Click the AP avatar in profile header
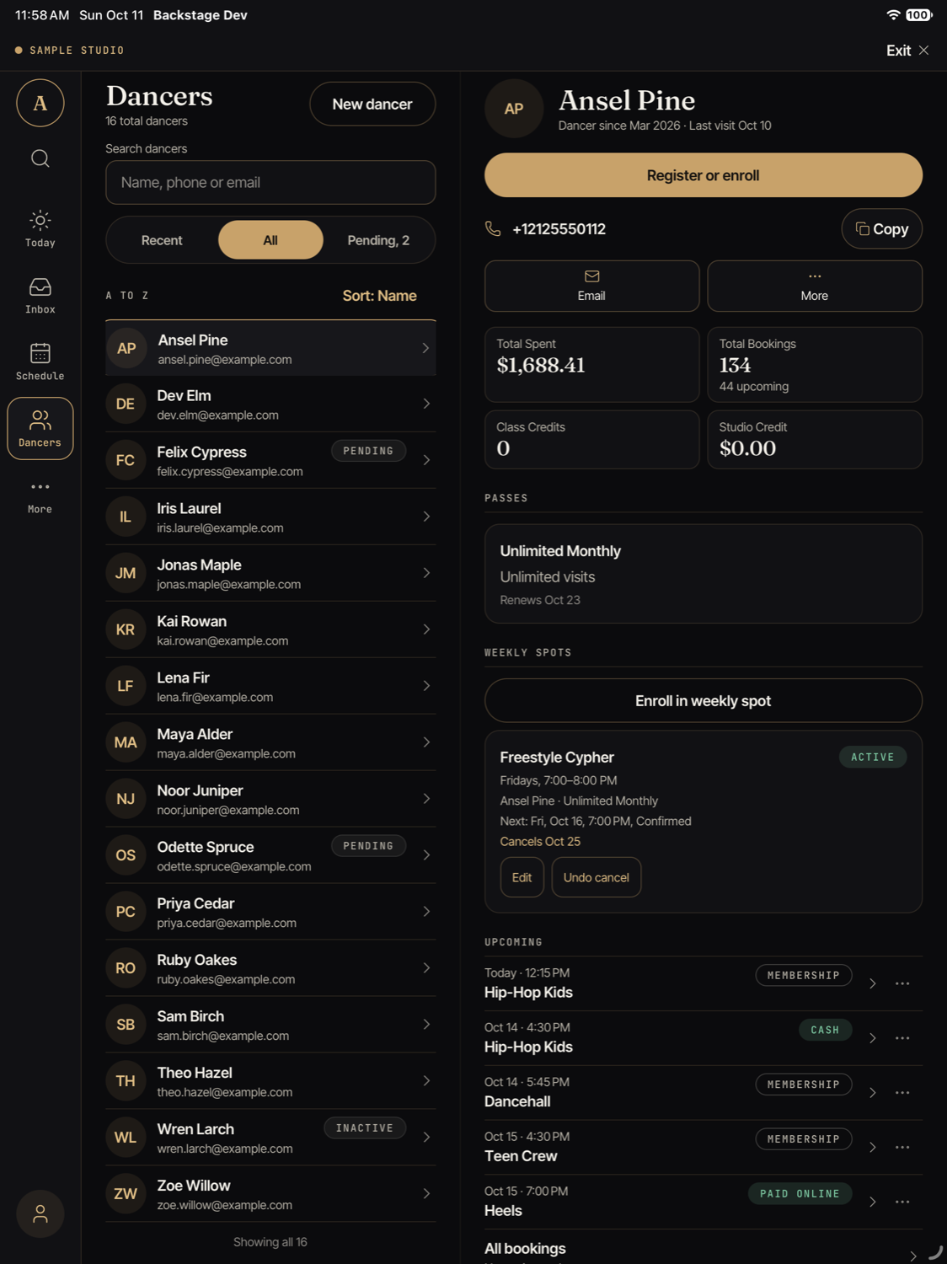 (514, 109)
